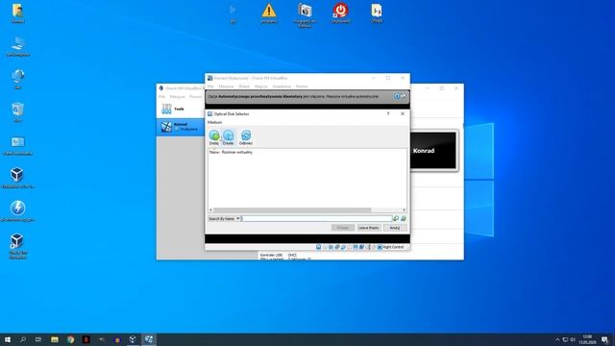This screenshot has height=346, width=615.
Task: Focus the disk search text field
Action: tap(317, 218)
